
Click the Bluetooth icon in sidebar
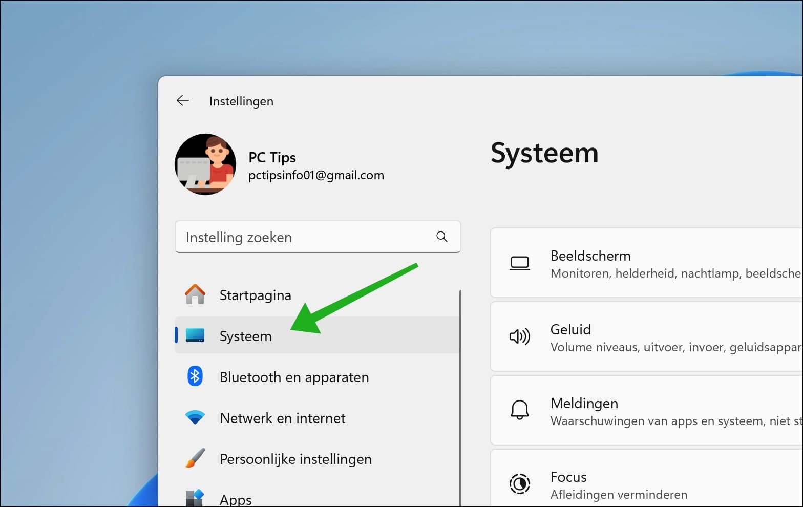pos(195,376)
